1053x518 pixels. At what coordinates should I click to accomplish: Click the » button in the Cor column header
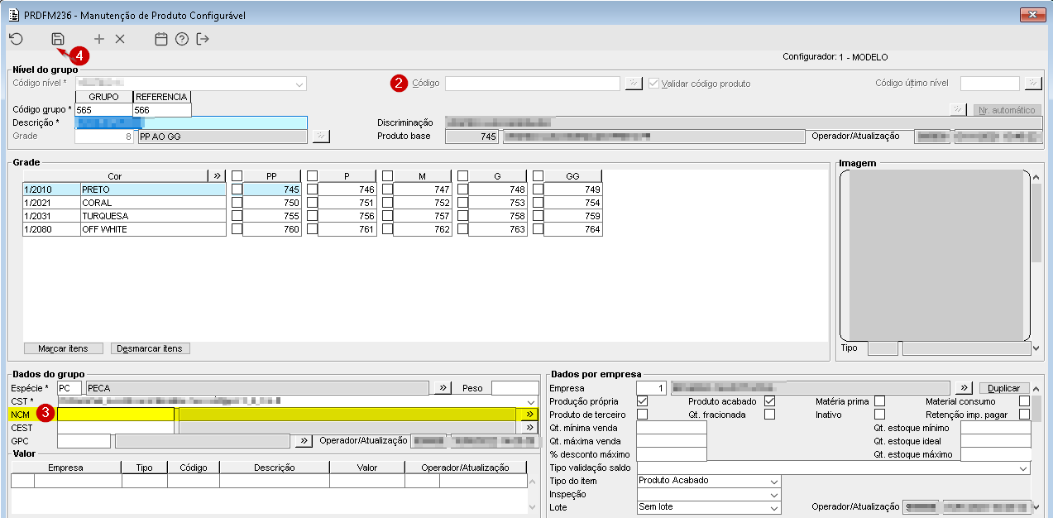217,176
